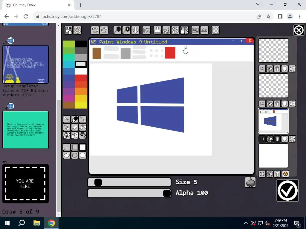Pick the red color swatch in palette
306x229 pixels.
pos(81,78)
